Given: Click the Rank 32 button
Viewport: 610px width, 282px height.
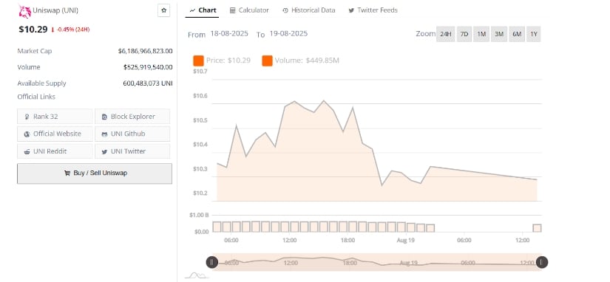Looking at the screenshot, I should [55, 116].
